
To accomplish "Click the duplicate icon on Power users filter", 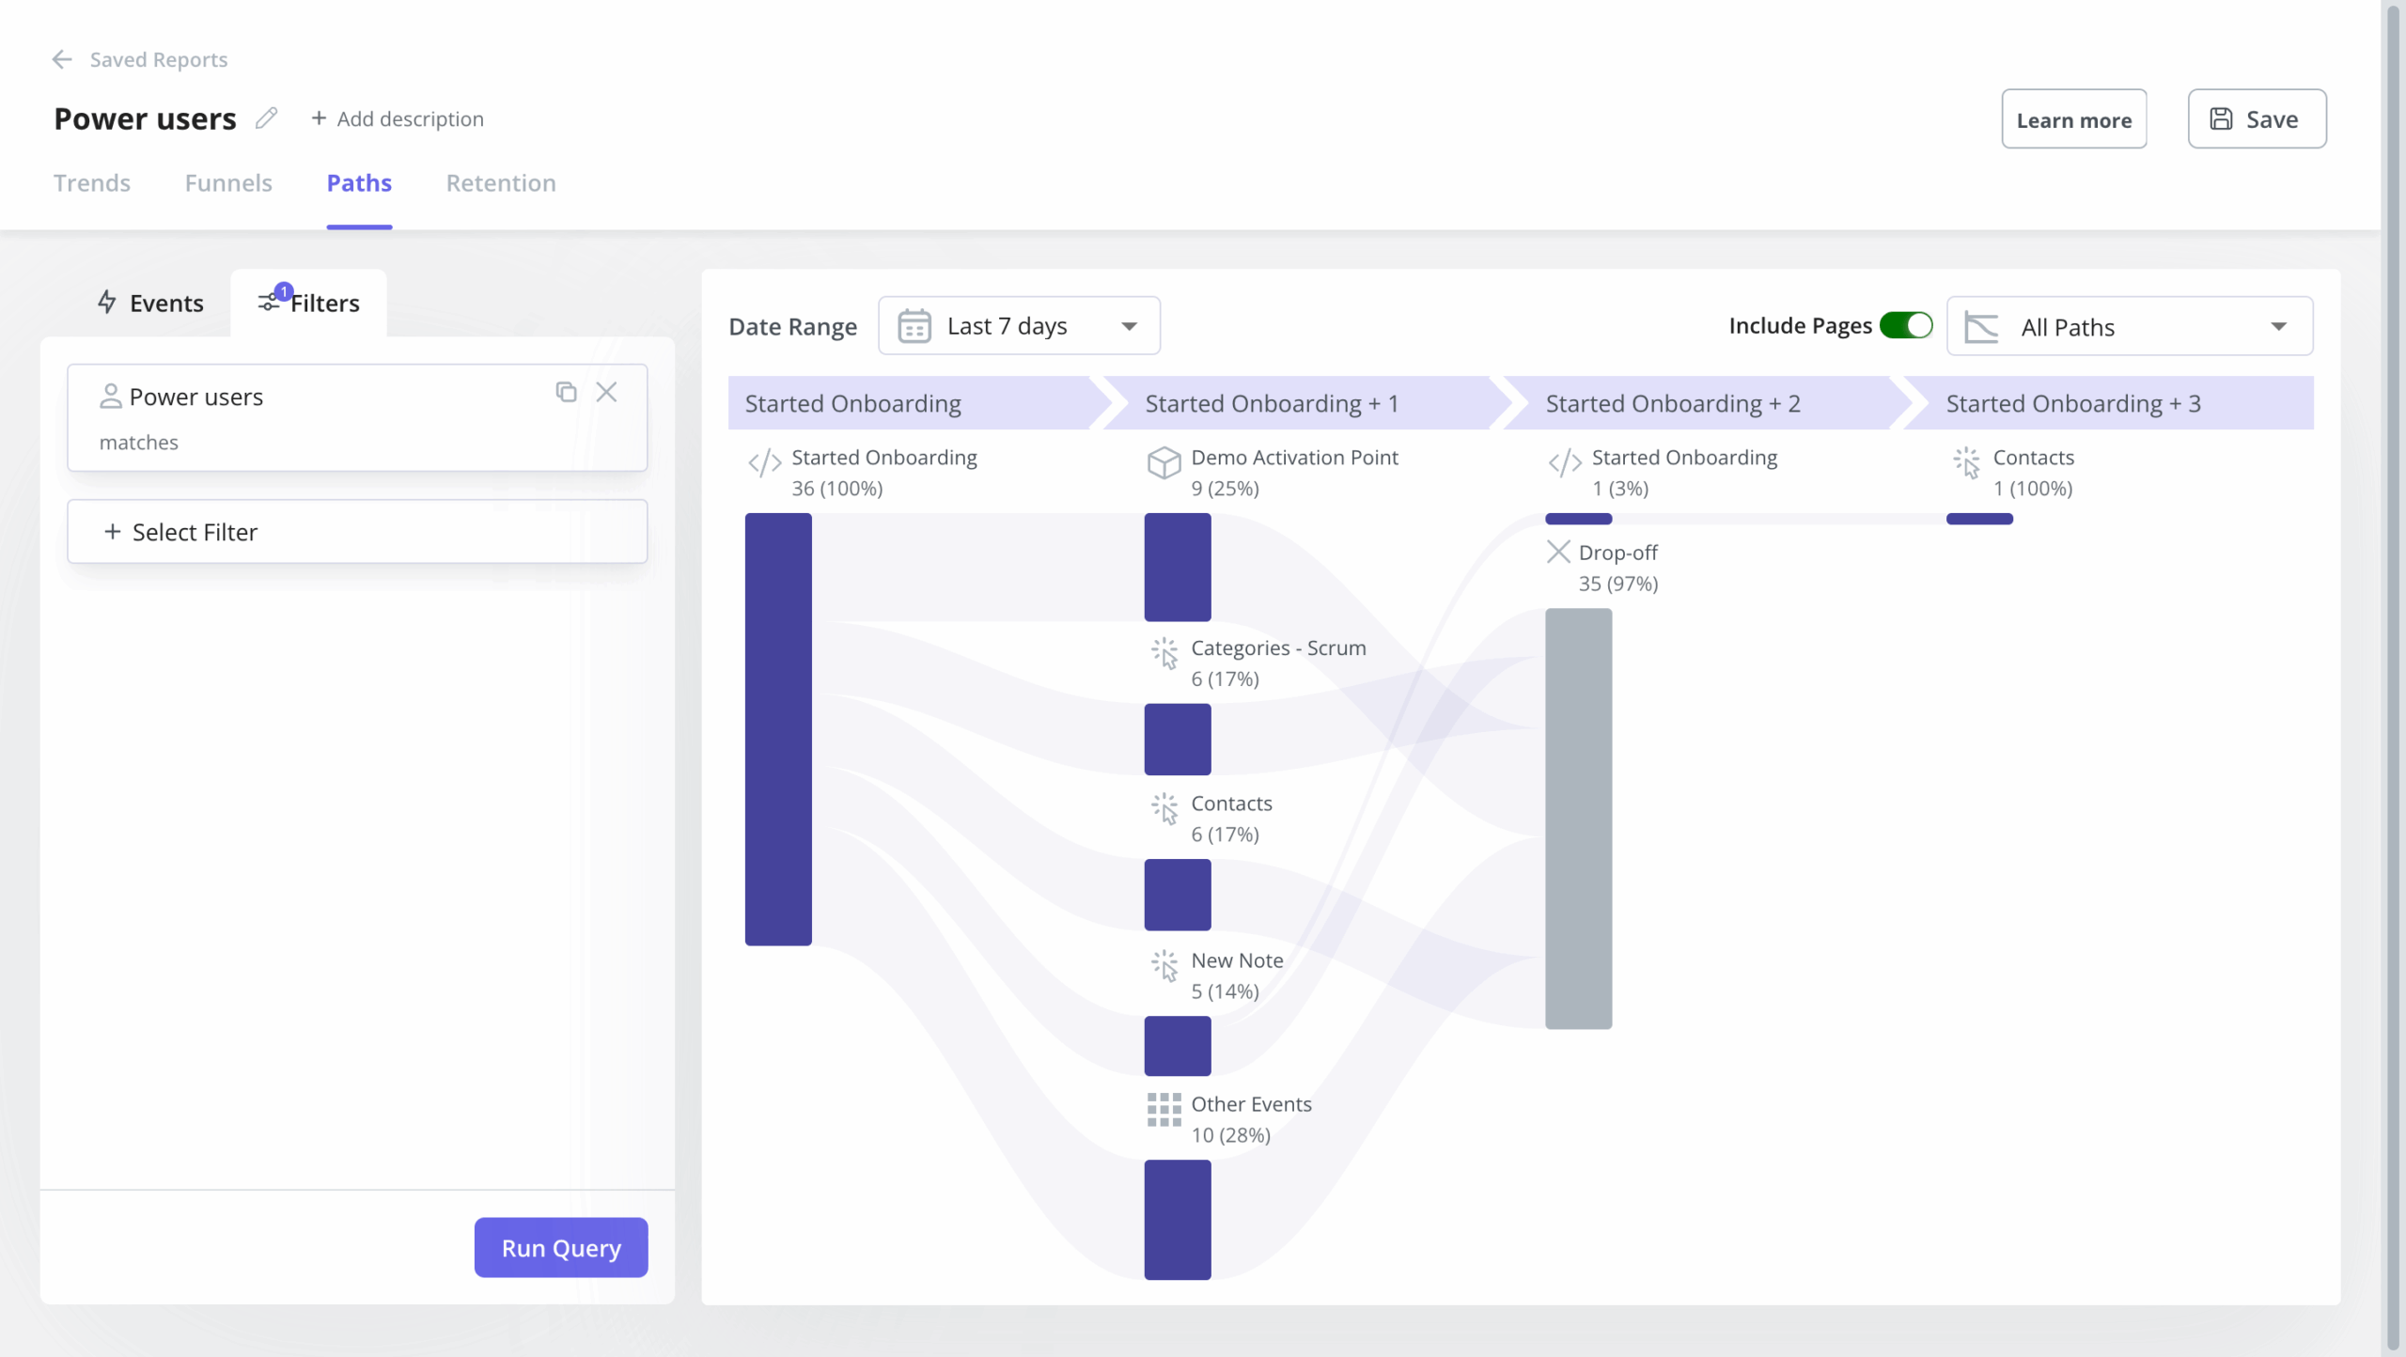I will point(565,391).
